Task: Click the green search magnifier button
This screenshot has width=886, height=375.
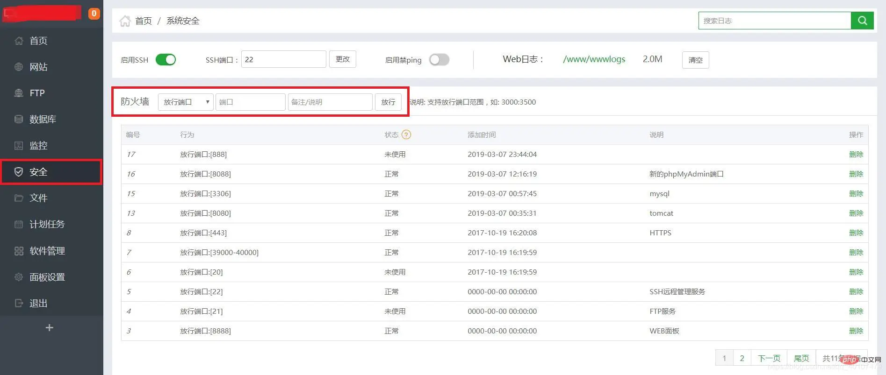Action: coord(863,21)
